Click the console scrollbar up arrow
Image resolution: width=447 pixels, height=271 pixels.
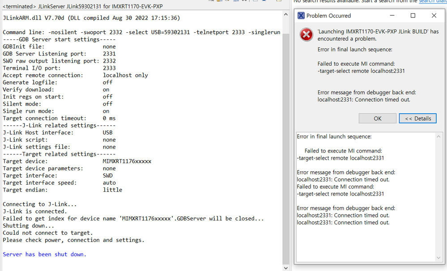click(x=285, y=14)
